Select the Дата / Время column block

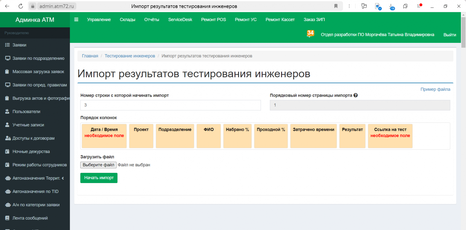pyautogui.click(x=104, y=136)
